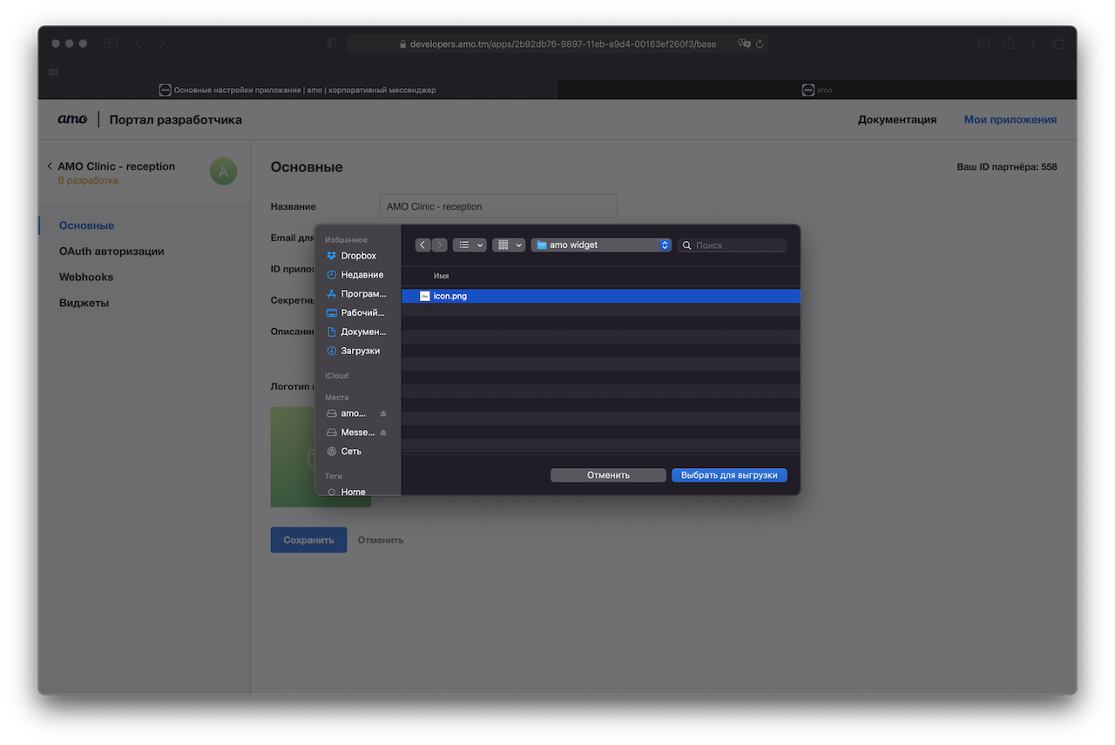Open the grid grouping options dropdown
1115x745 pixels.
point(509,245)
